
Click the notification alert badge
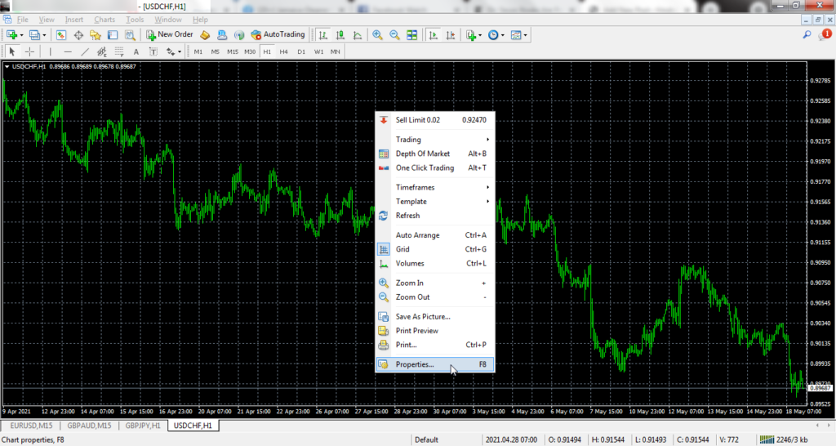click(826, 34)
